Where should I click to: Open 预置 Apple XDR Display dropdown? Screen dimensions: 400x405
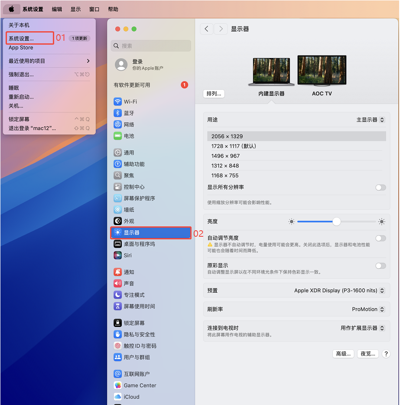tap(339, 291)
